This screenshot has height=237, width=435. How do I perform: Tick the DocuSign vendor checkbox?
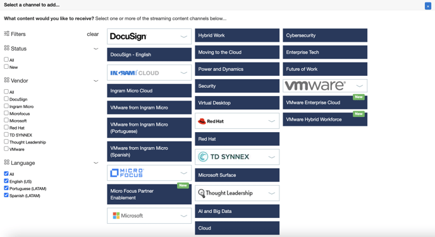[6, 99]
